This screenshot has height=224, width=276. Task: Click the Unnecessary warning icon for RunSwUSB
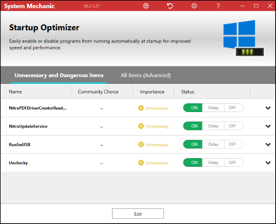[x=141, y=145]
